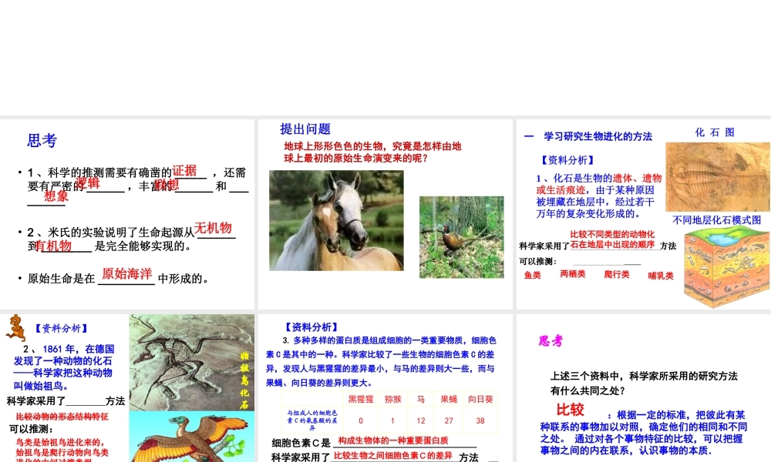This screenshot has width=771, height=462.
Task: Select the pheasant in forest photo
Action: pos(461,237)
